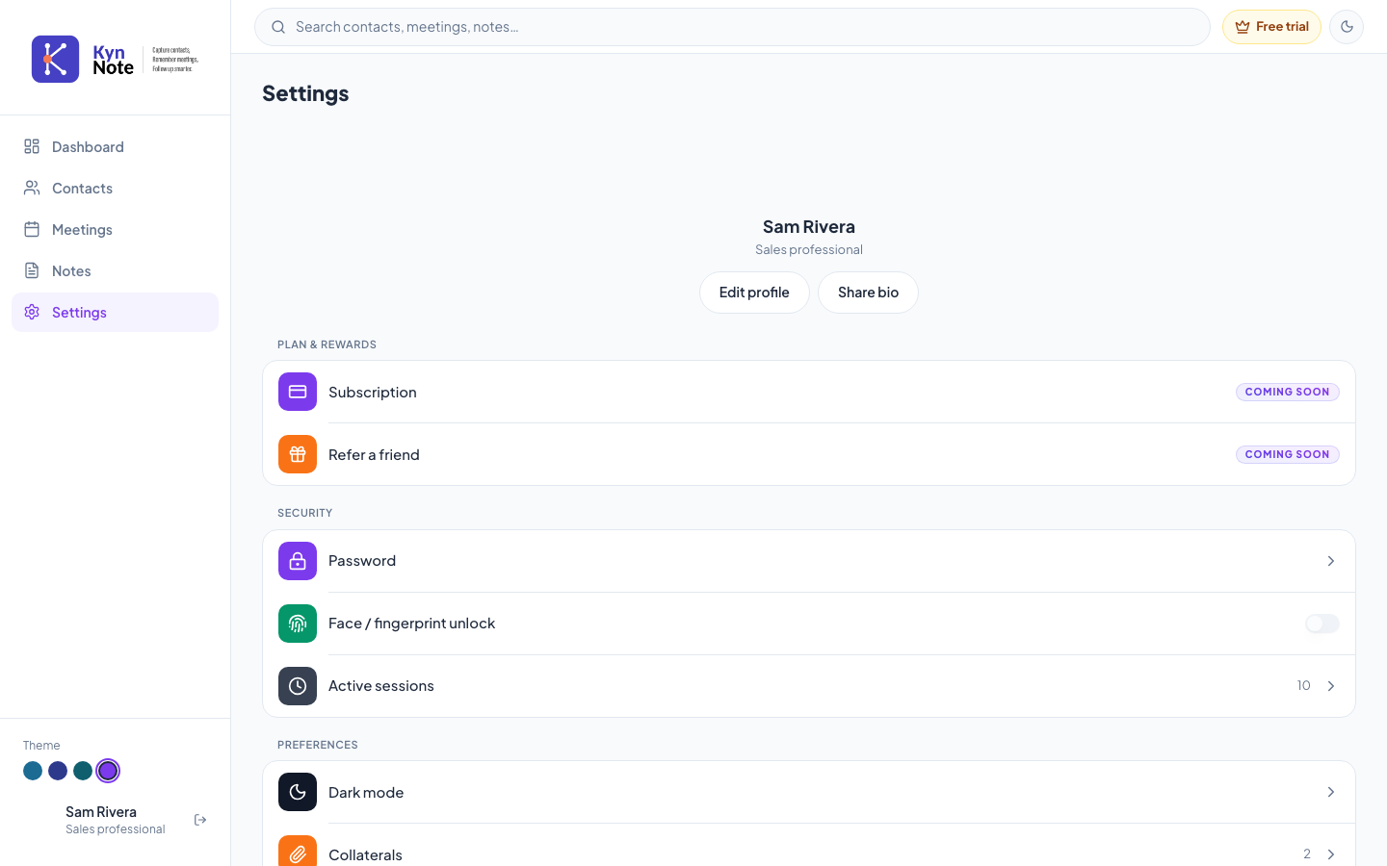Click Refer a friend COMING SOON badge
The width and height of the screenshot is (1387, 866).
pyautogui.click(x=1287, y=454)
